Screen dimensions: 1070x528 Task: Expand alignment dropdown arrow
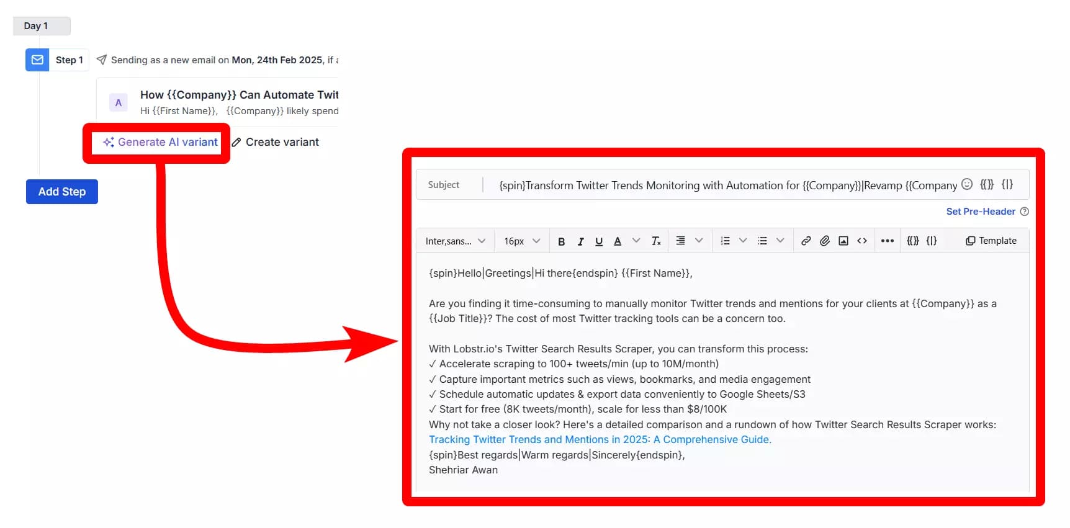(699, 241)
